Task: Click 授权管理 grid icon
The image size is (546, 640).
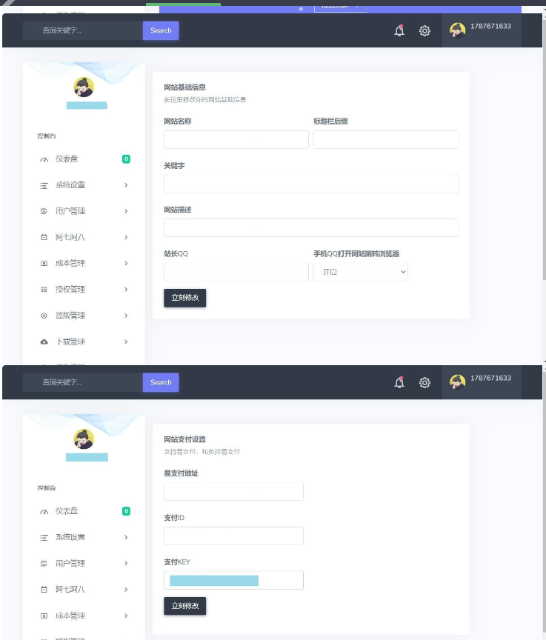Action: point(44,290)
